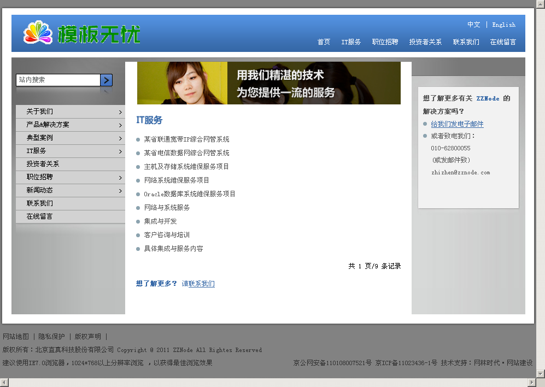Expand the 产品&解决方案 sidebar arrow
545x387 pixels.
(120, 125)
